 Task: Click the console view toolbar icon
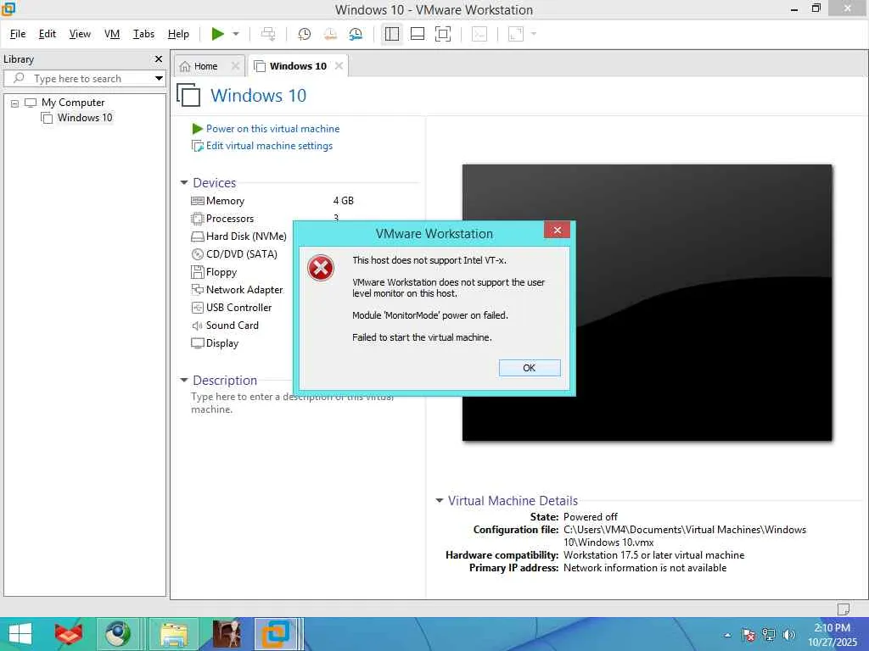[x=479, y=34]
